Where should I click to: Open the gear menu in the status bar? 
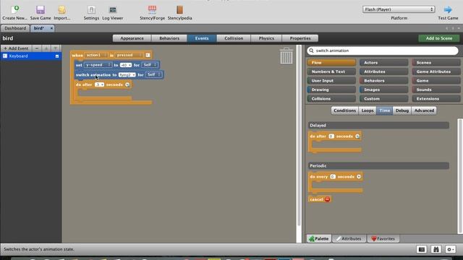click(450, 249)
